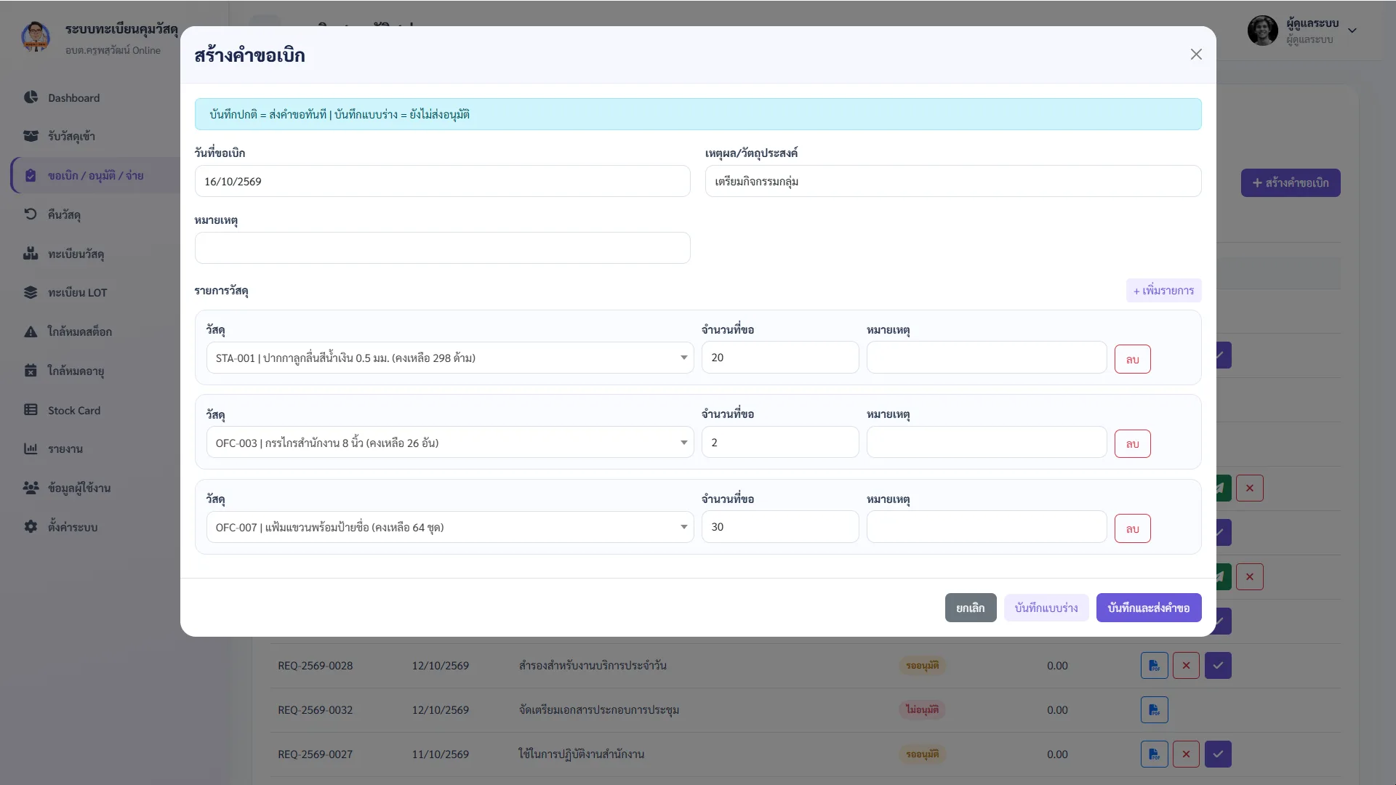Open ข้อมูลผู้ใช้งาน users icon
This screenshot has height=785, width=1396.
pyautogui.click(x=31, y=488)
